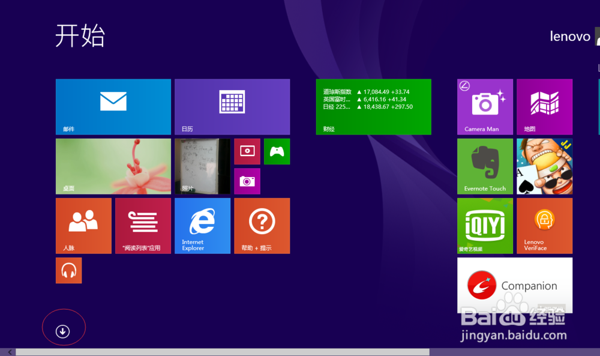Screen dimensions: 600x356
Task: Open the 日历 Calendar tile
Action: click(x=232, y=106)
